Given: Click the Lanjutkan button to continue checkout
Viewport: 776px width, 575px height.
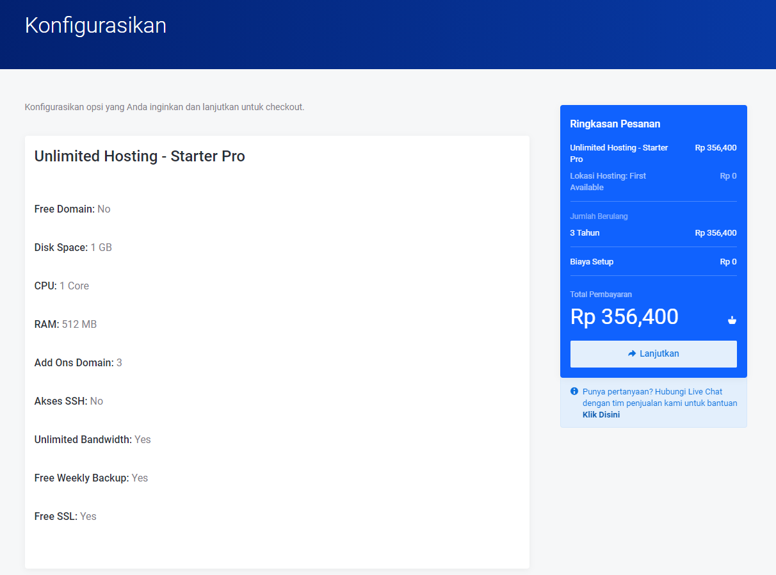Looking at the screenshot, I should (x=653, y=354).
